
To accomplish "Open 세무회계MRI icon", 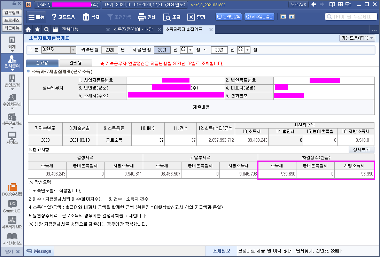I will [x=12, y=223].
